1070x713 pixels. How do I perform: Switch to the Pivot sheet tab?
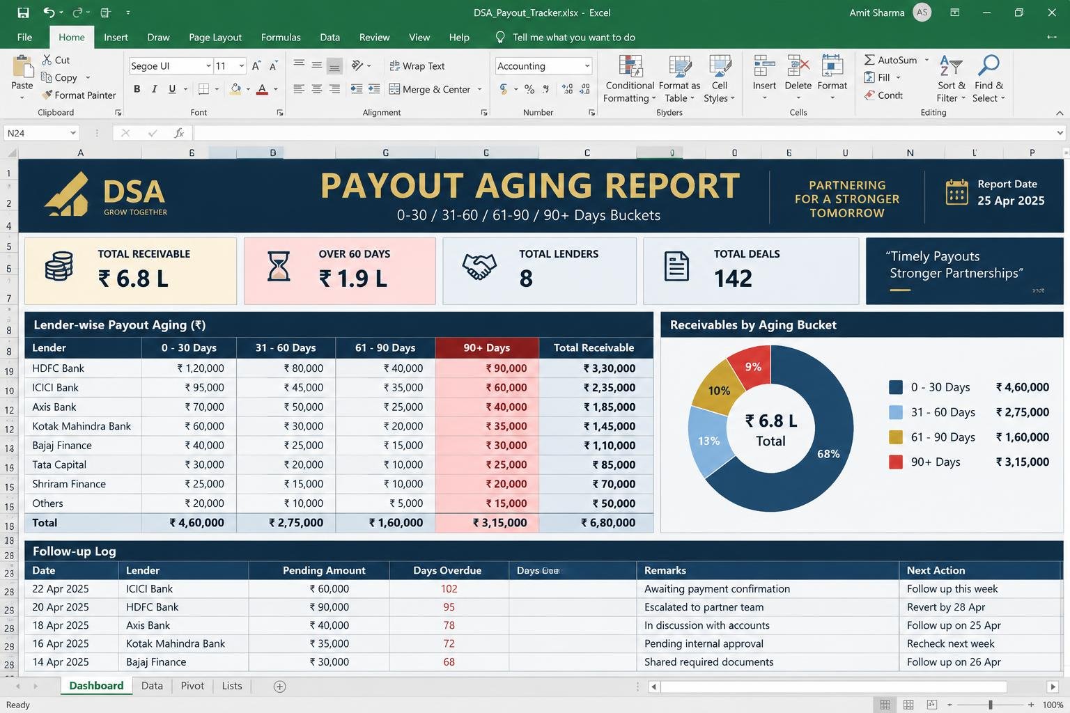(x=192, y=686)
